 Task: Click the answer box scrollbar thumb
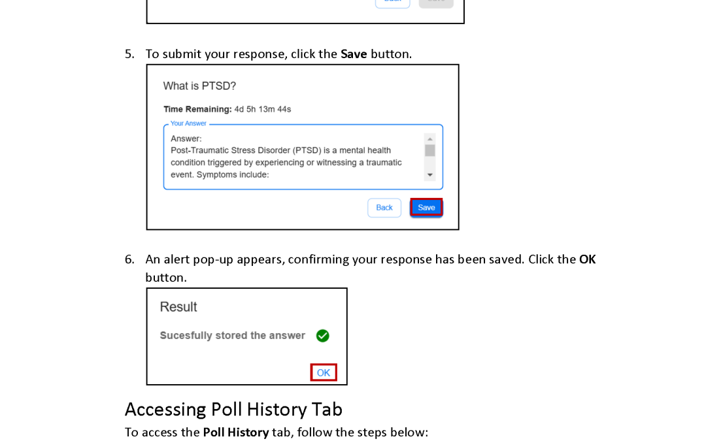point(430,150)
